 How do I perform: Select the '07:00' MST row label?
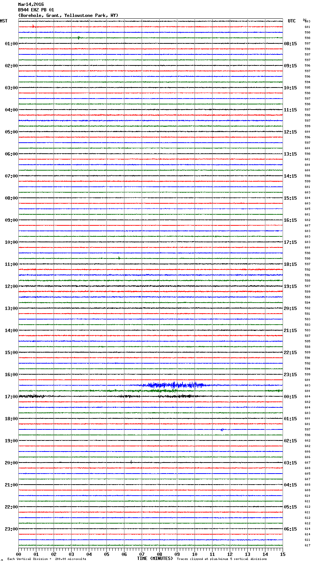click(11, 176)
